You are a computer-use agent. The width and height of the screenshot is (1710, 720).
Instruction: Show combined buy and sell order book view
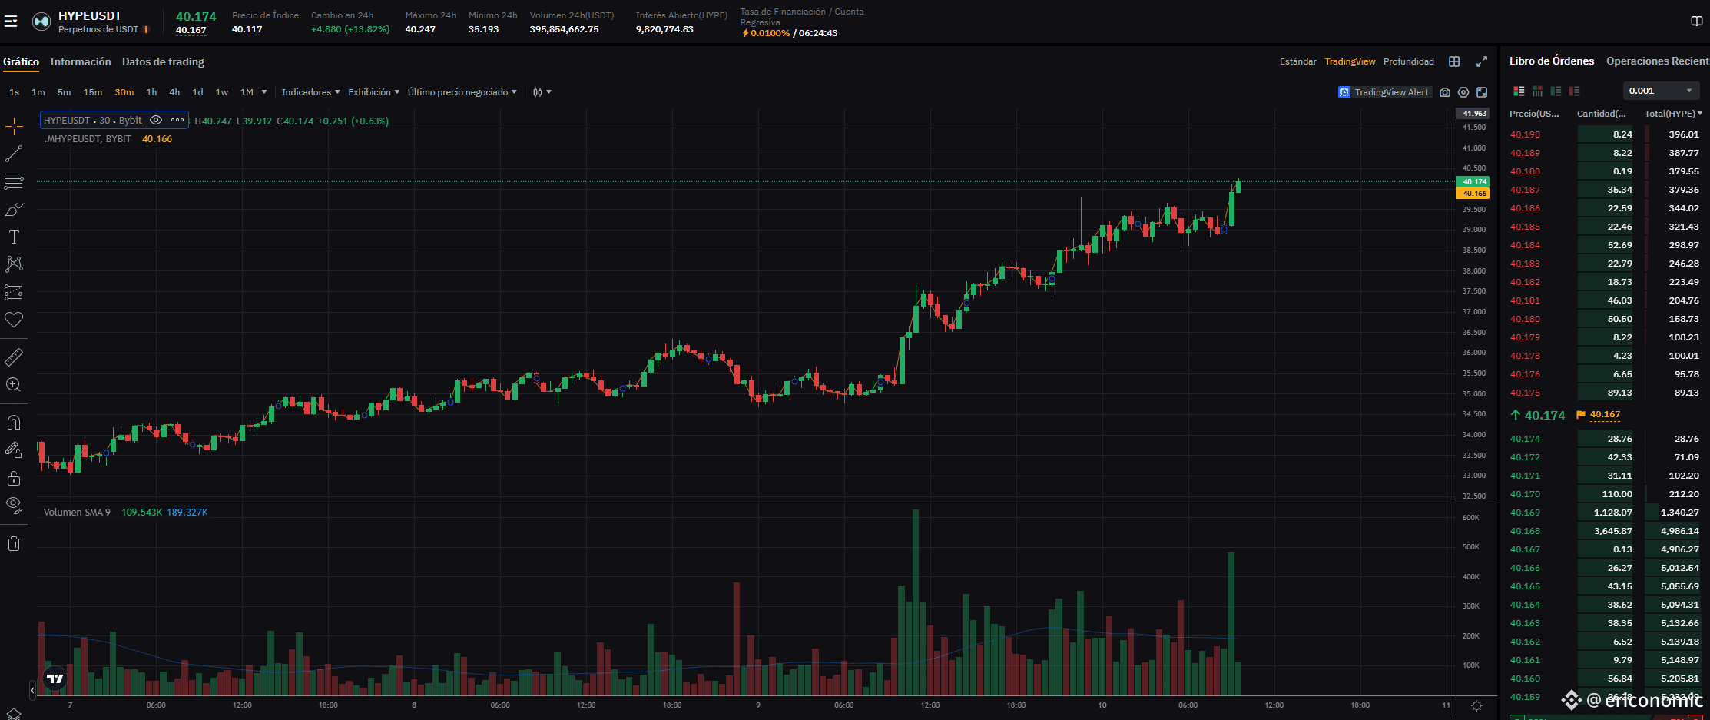(x=1519, y=91)
